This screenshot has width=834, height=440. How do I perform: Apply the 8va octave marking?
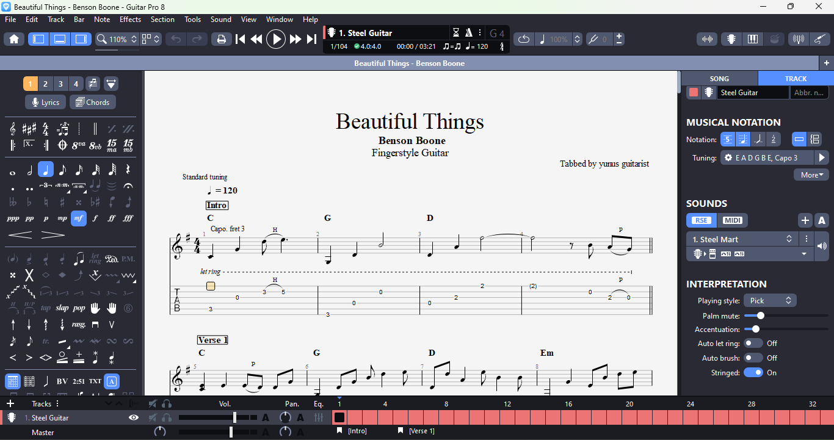coord(79,145)
